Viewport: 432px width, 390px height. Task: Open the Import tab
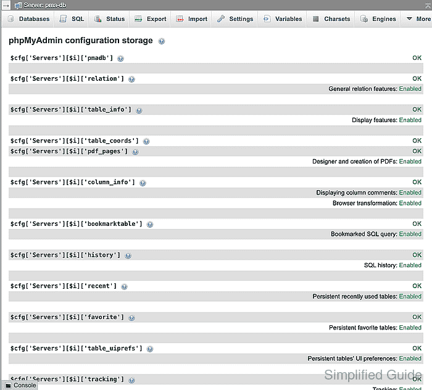pyautogui.click(x=191, y=19)
